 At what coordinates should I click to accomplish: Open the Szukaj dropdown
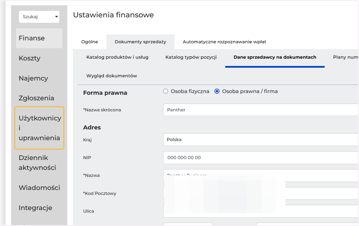coord(39,17)
